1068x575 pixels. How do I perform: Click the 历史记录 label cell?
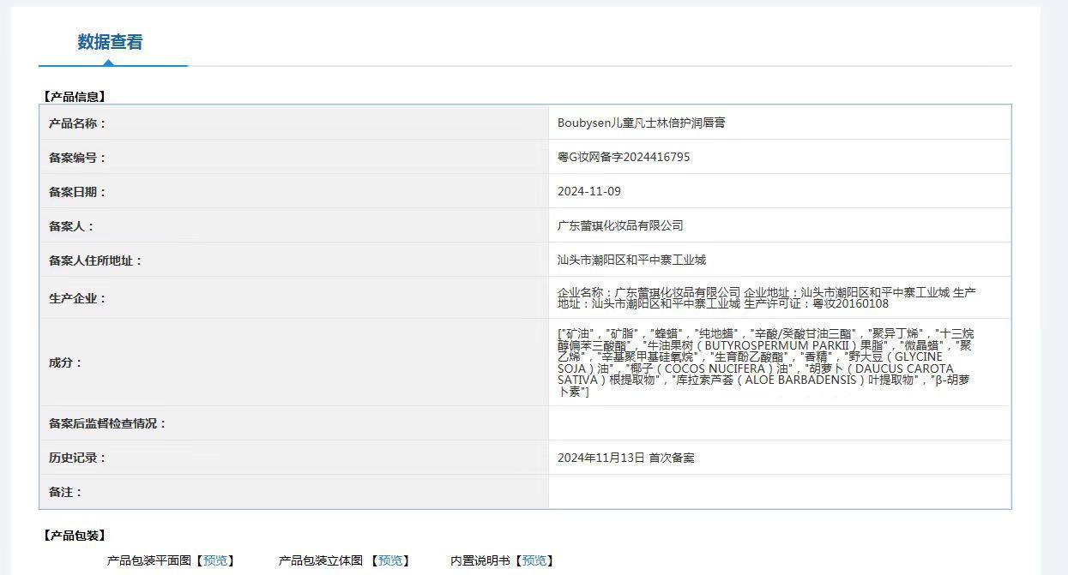(x=294, y=458)
